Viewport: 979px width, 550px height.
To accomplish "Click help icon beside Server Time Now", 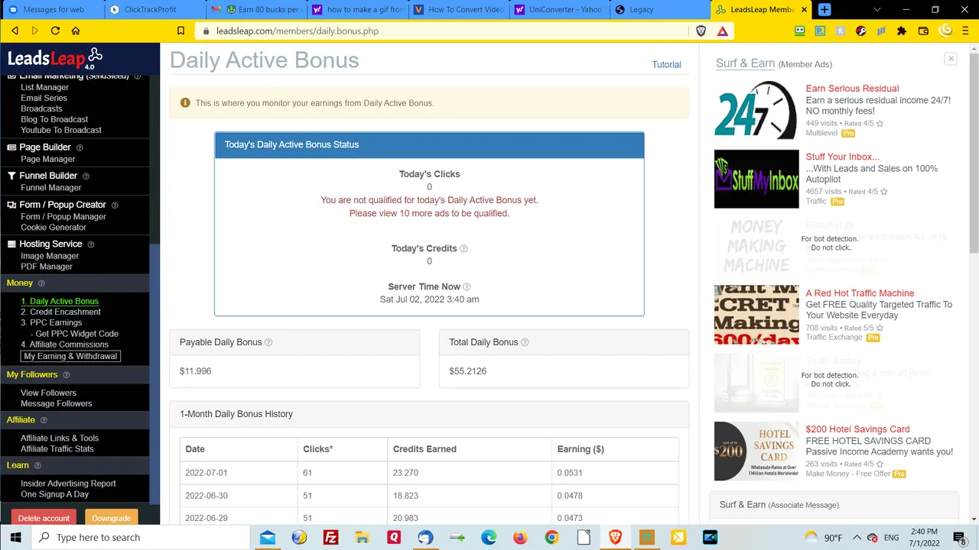I will point(467,286).
